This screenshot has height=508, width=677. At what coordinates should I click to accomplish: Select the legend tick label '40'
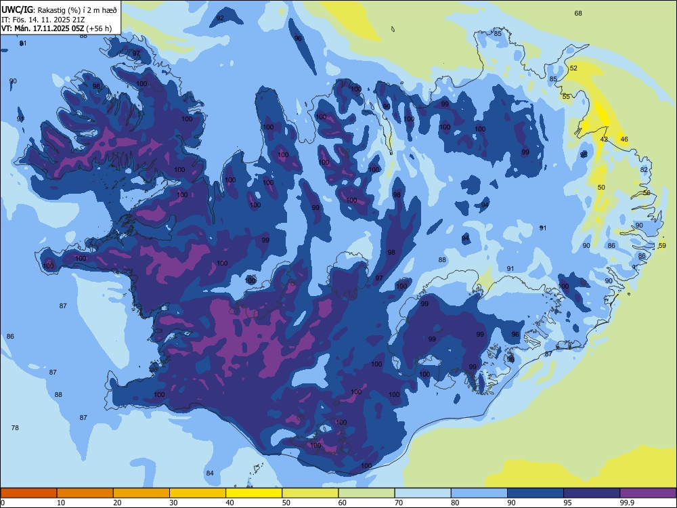click(x=230, y=503)
